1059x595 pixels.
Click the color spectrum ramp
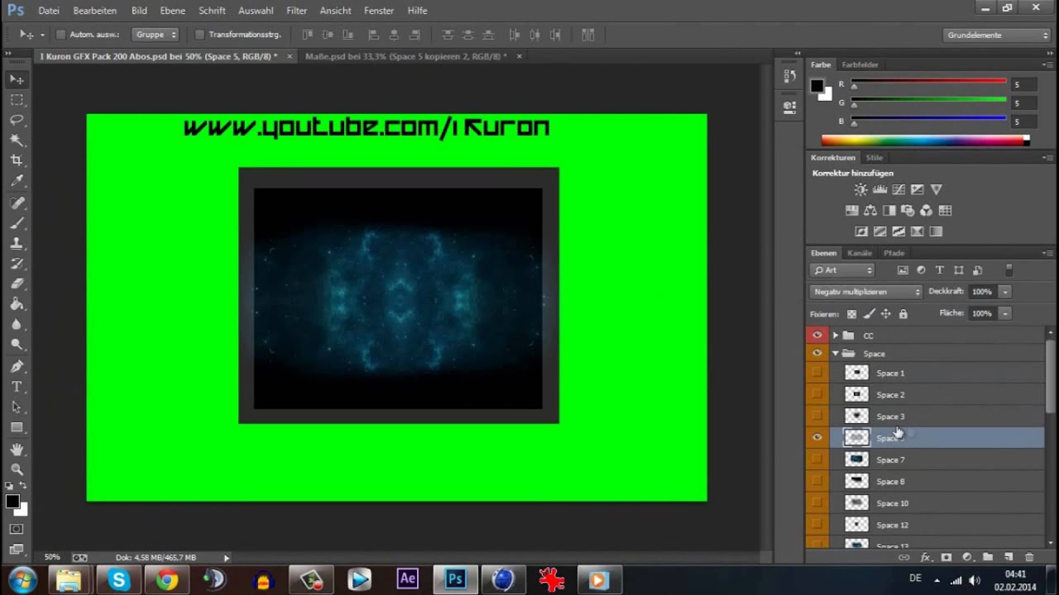coord(925,140)
